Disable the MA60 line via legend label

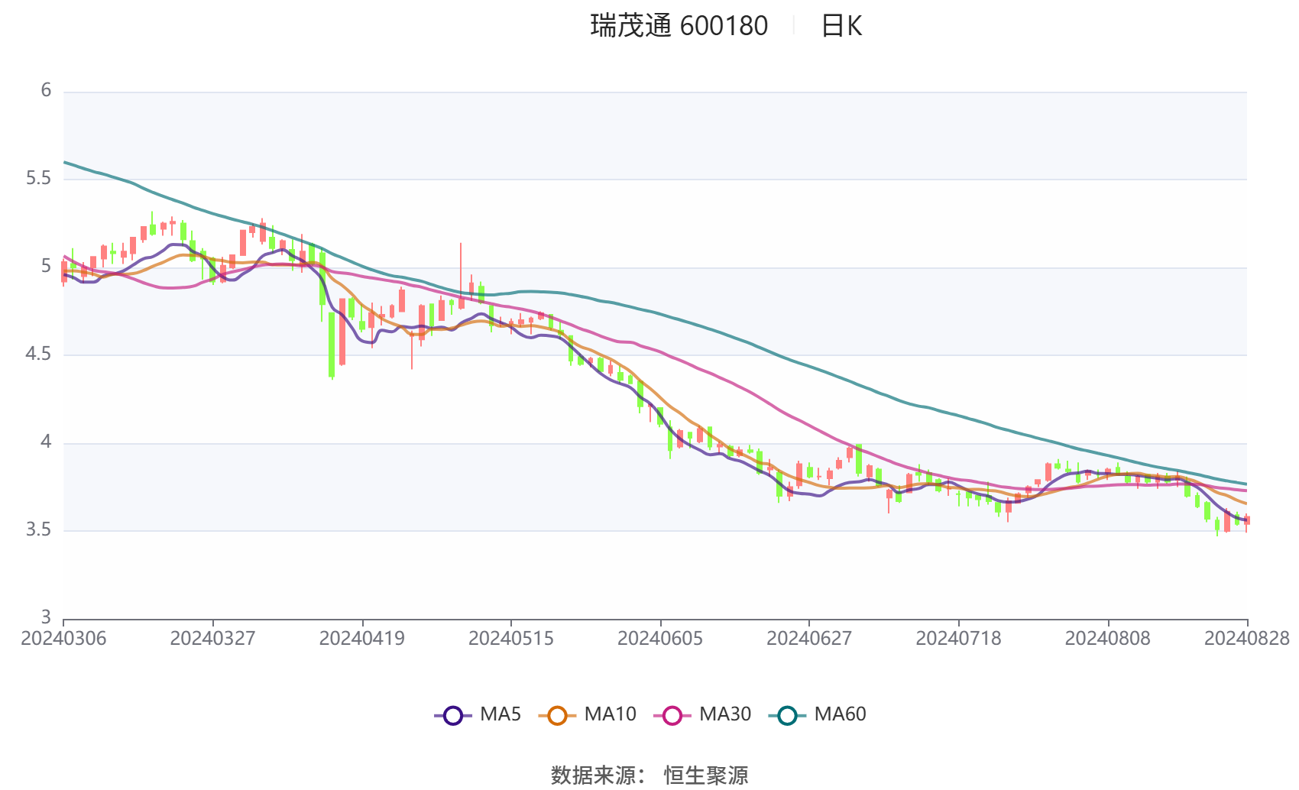click(x=840, y=714)
